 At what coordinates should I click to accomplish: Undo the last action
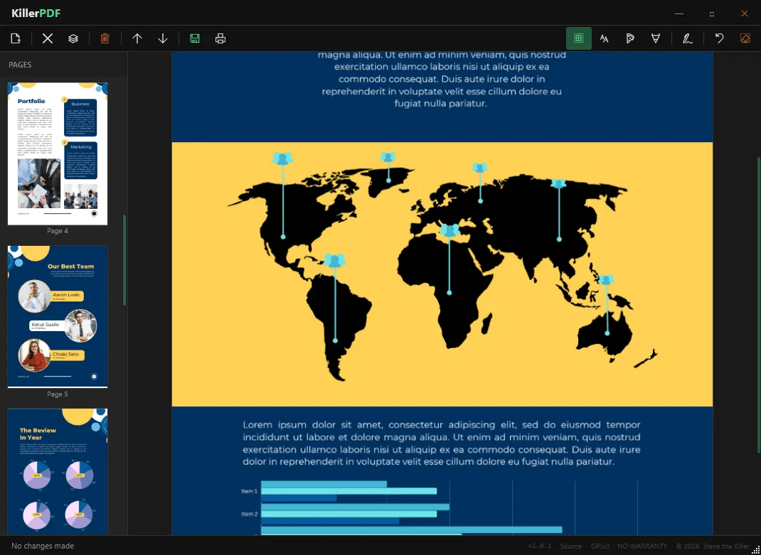(x=719, y=38)
